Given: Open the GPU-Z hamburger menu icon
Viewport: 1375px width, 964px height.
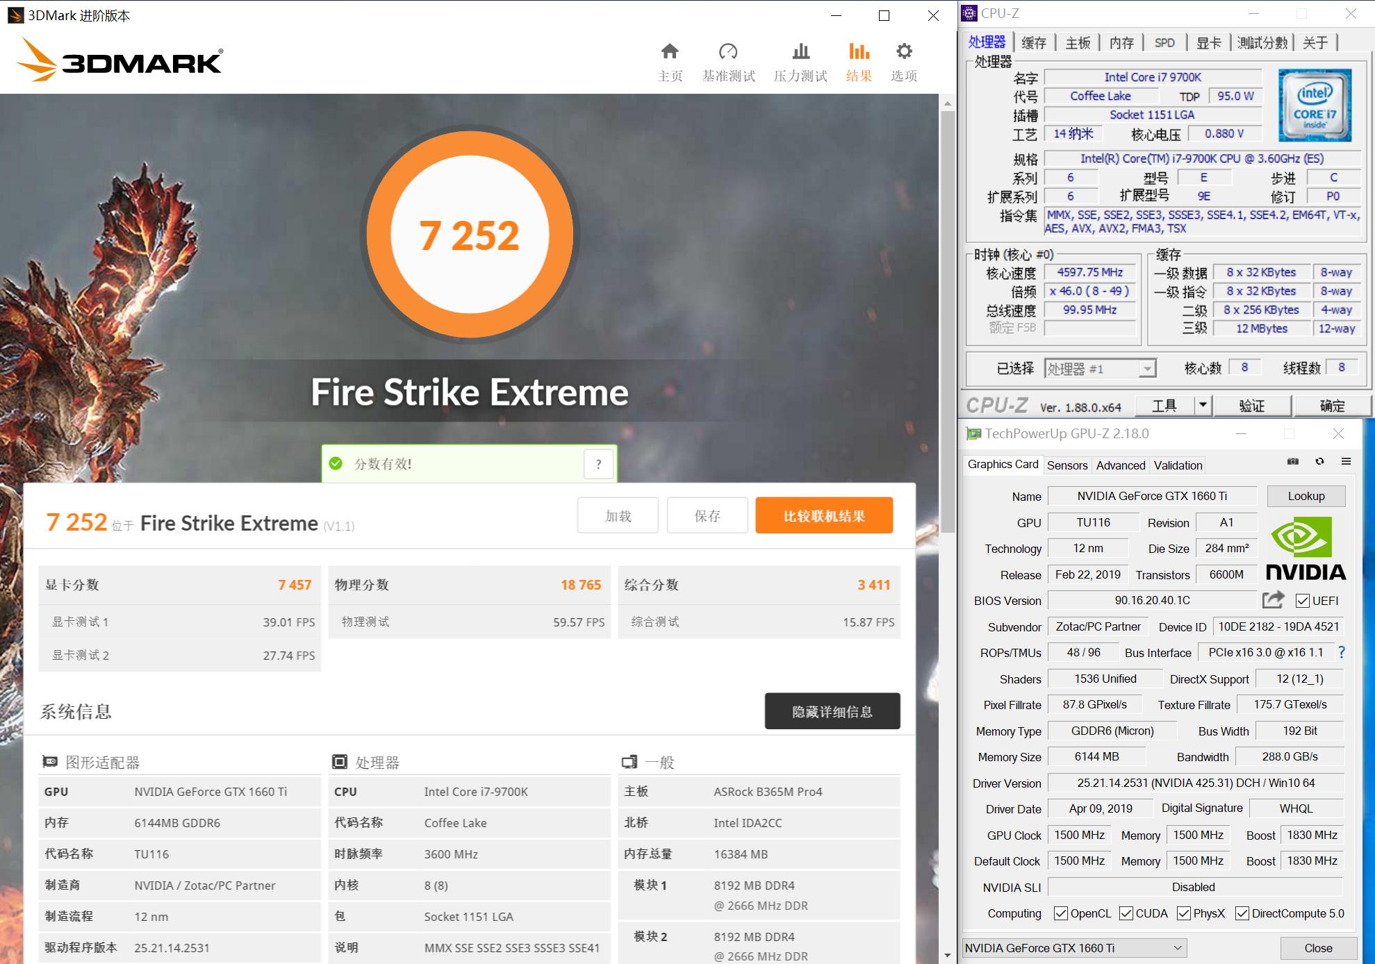Looking at the screenshot, I should click(1347, 462).
